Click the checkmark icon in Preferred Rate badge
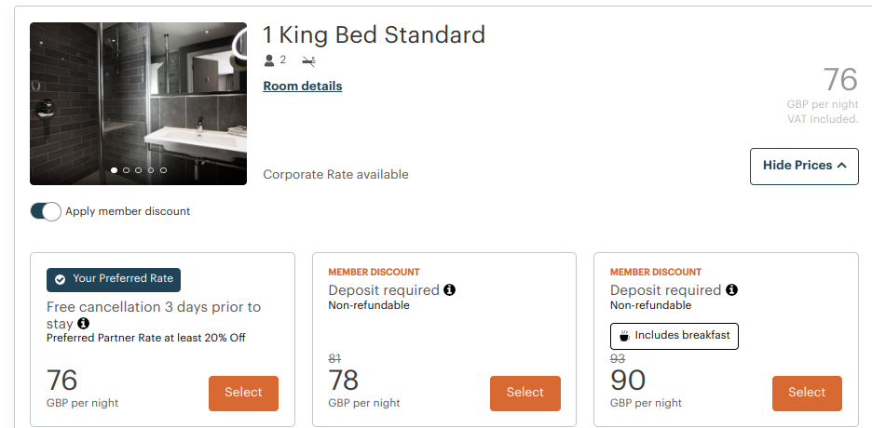 click(61, 279)
